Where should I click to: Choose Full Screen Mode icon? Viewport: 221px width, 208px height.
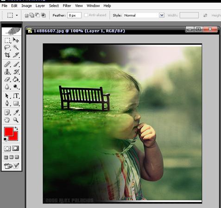pyautogui.click(x=17, y=157)
